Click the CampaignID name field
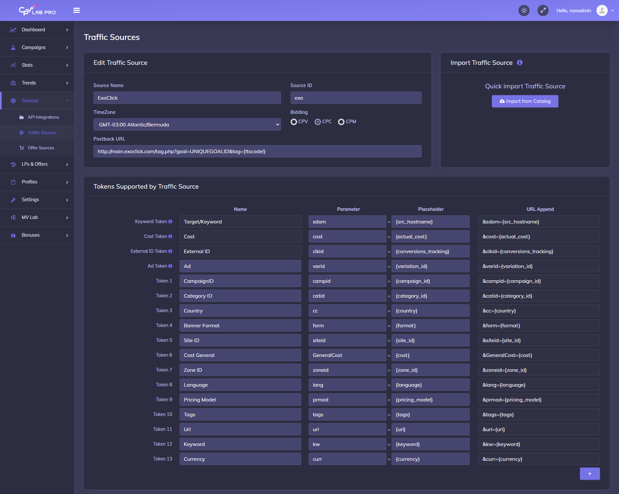This screenshot has width=619, height=494. tap(240, 281)
